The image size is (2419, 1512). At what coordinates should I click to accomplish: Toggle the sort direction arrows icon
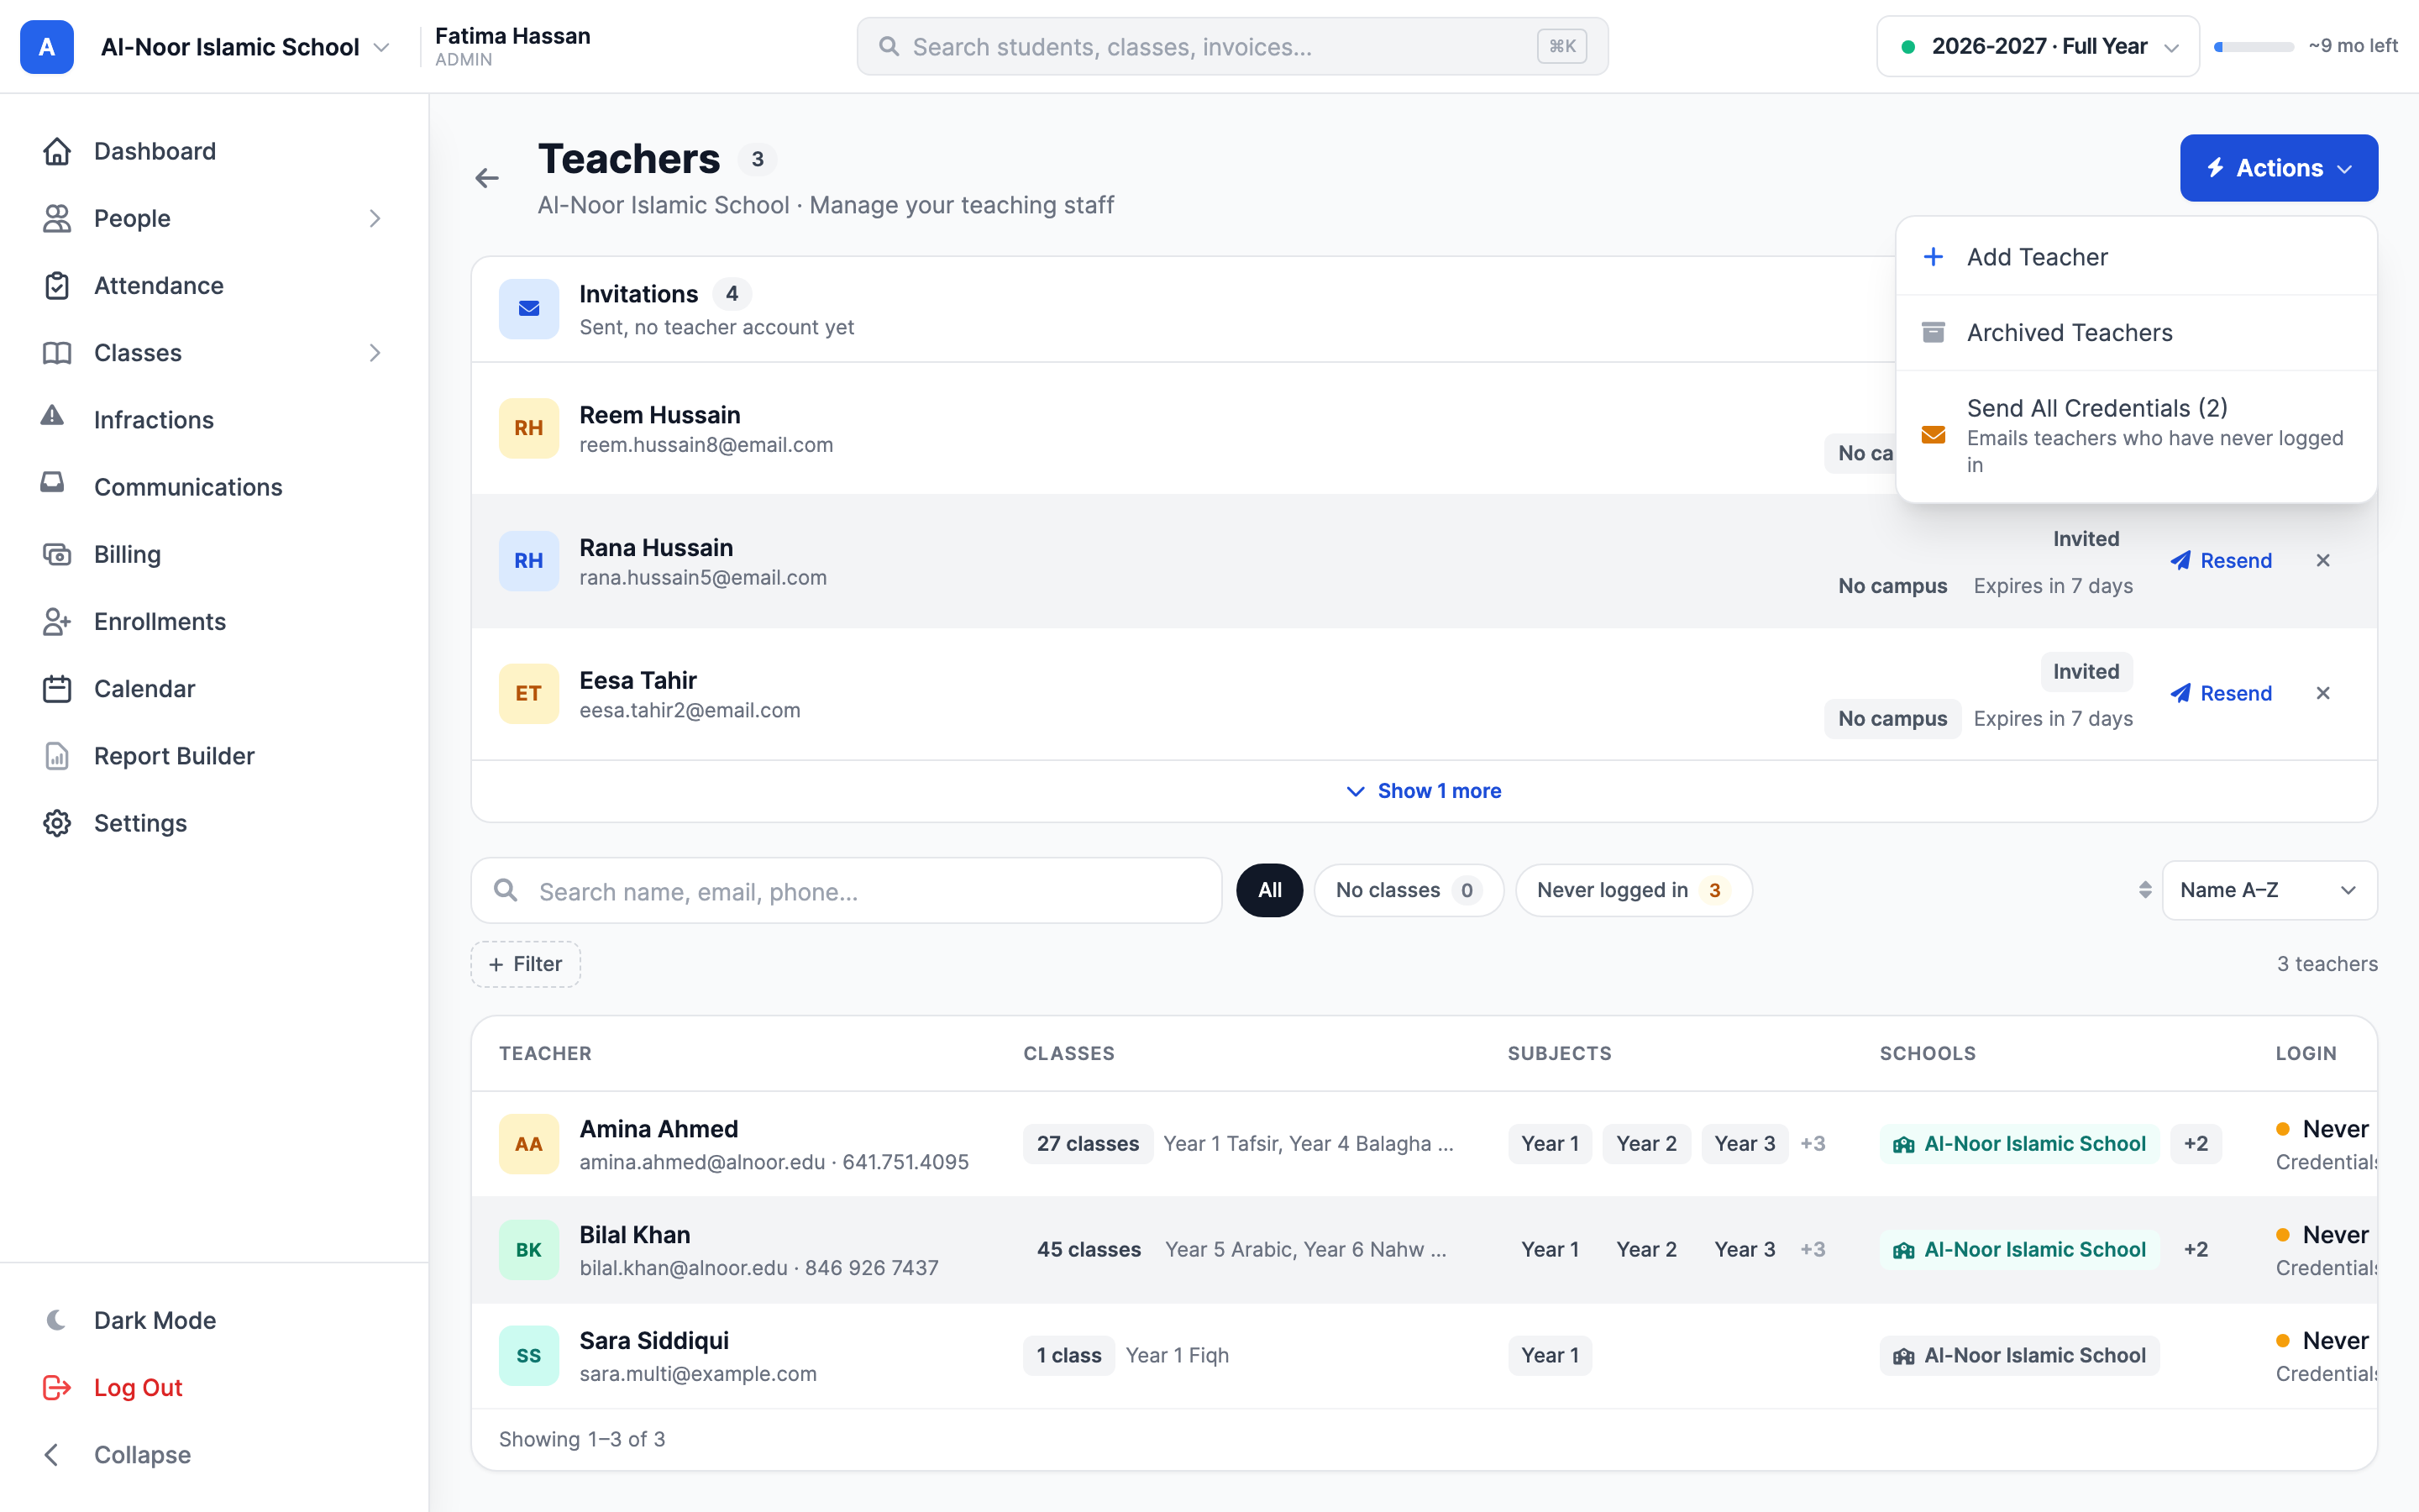click(x=2145, y=890)
